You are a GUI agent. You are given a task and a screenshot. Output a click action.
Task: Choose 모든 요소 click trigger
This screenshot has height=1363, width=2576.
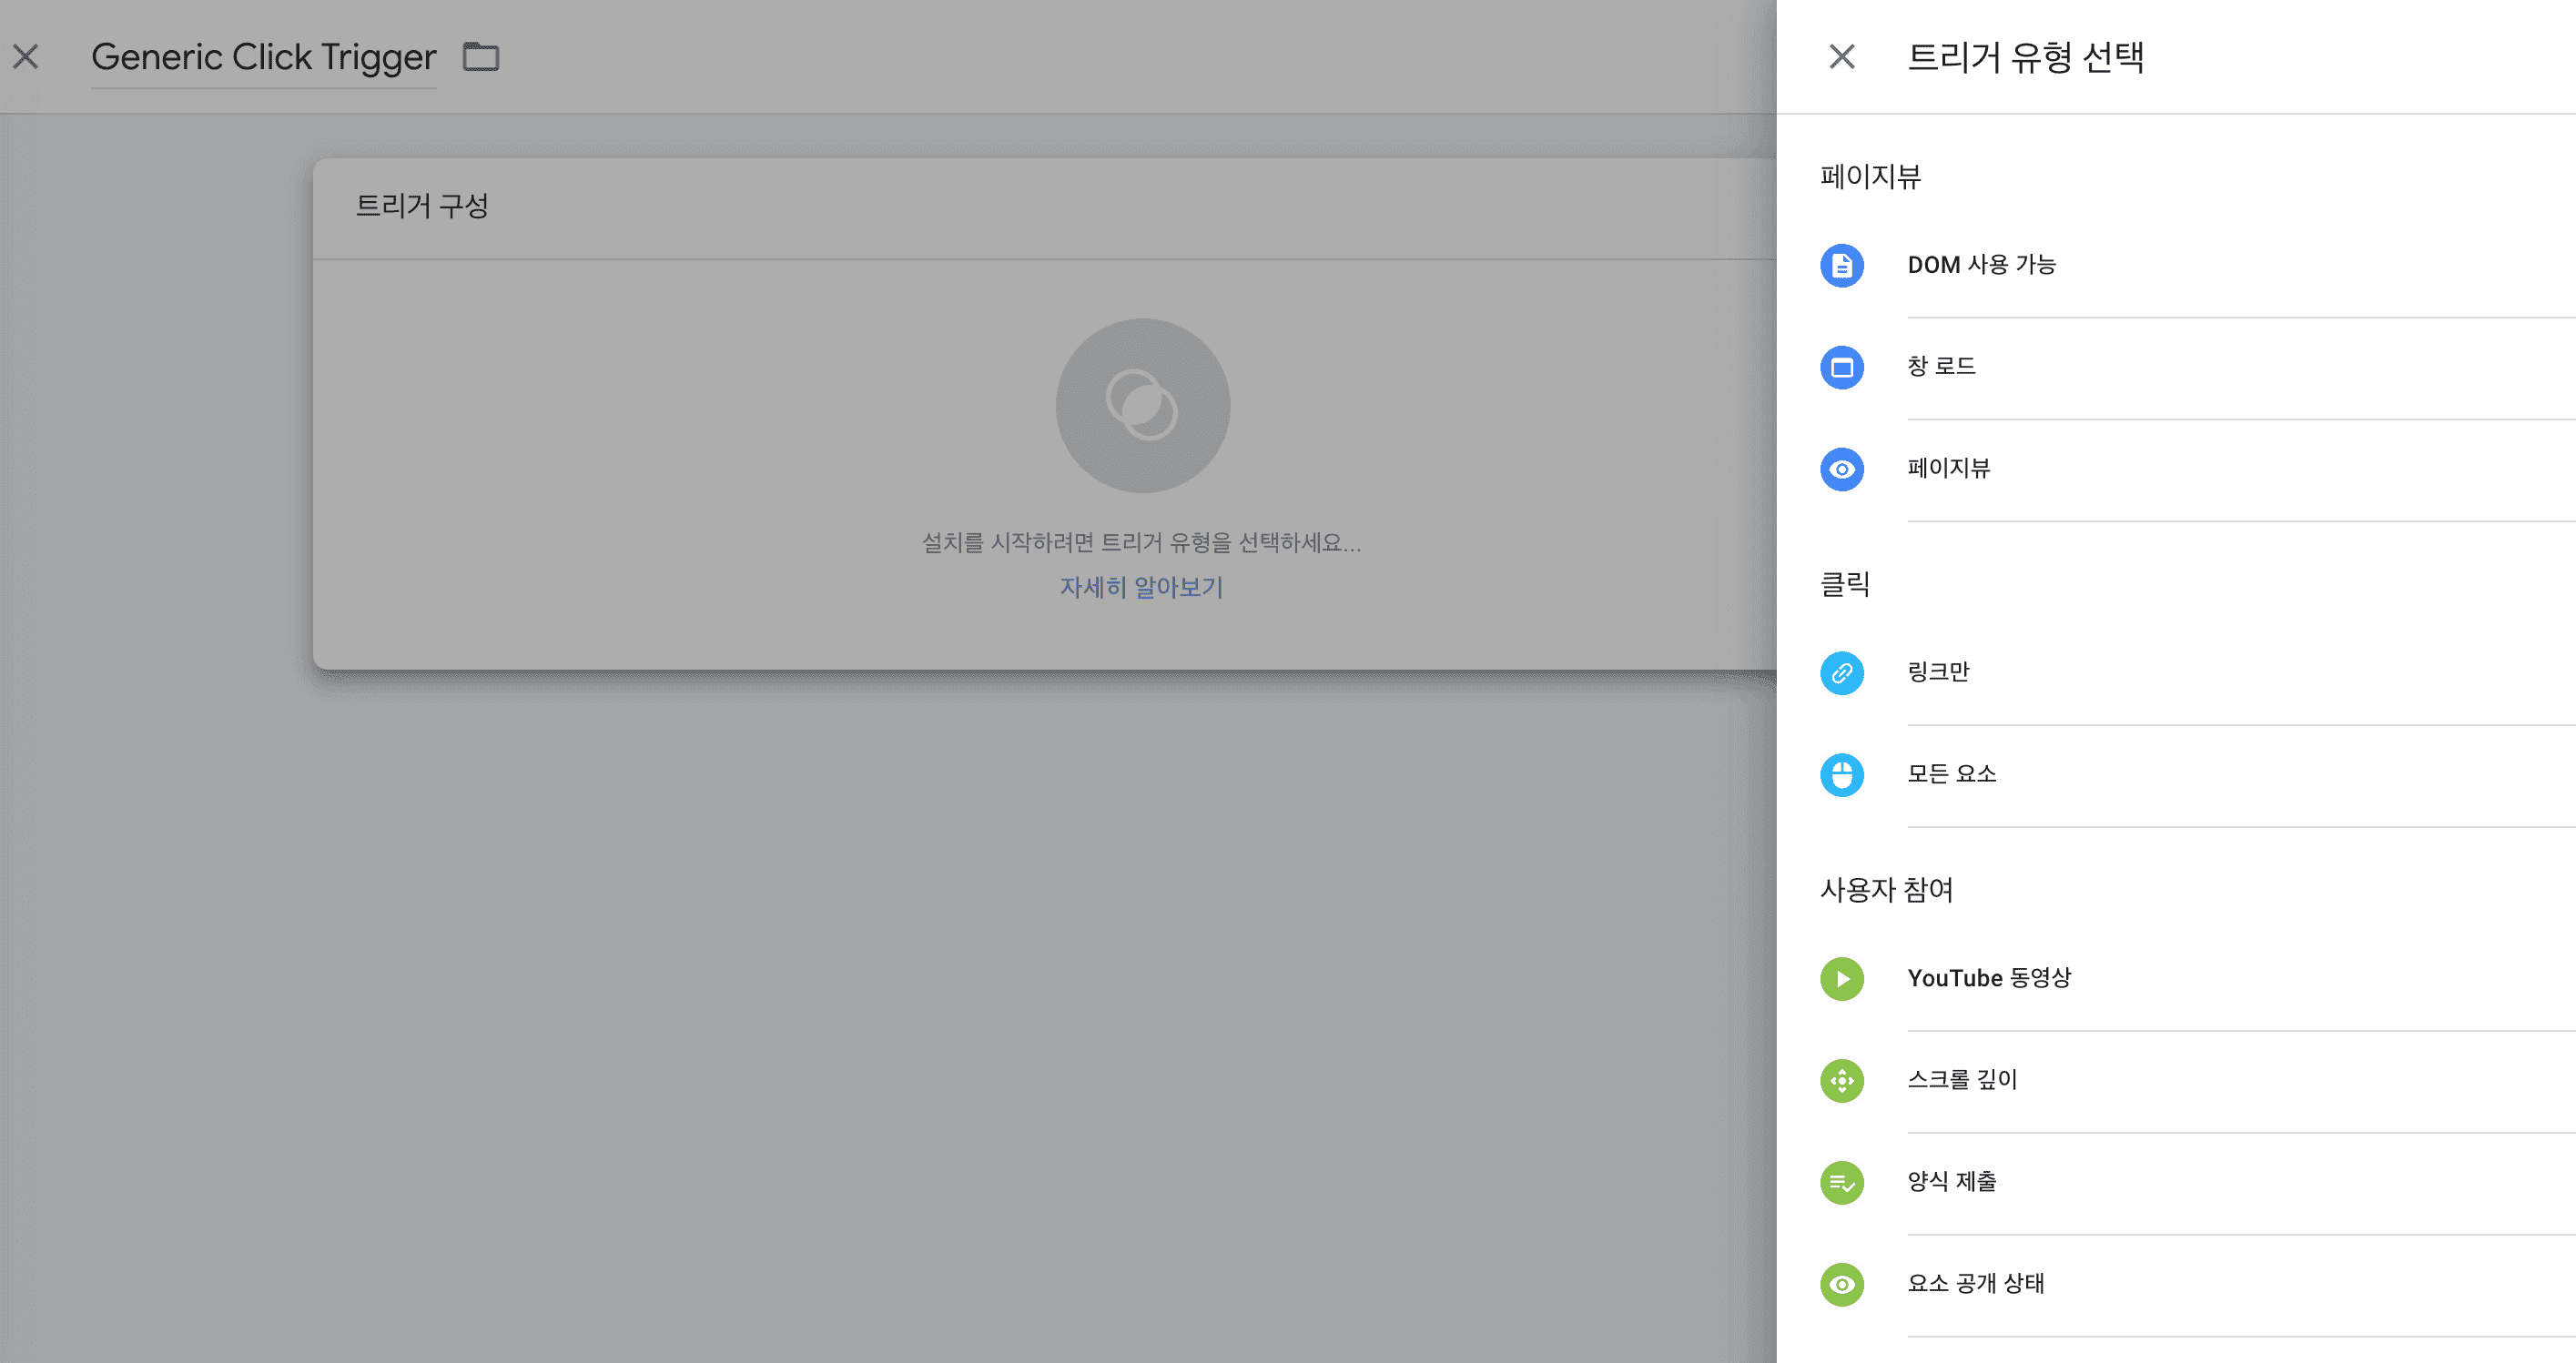[x=1951, y=774]
